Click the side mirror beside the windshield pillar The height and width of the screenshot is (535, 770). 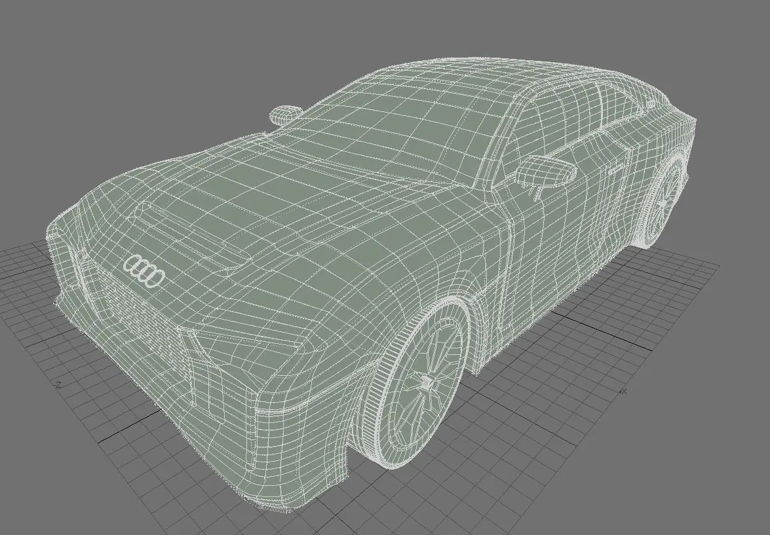[546, 172]
